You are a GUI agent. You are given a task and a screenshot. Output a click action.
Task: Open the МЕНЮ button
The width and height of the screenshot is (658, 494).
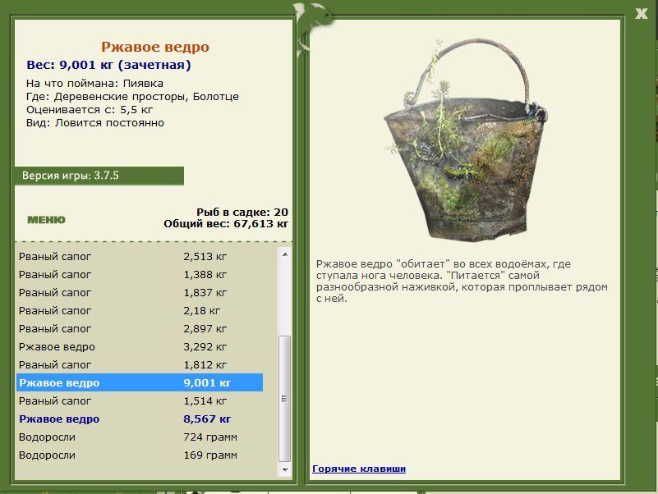(46, 220)
